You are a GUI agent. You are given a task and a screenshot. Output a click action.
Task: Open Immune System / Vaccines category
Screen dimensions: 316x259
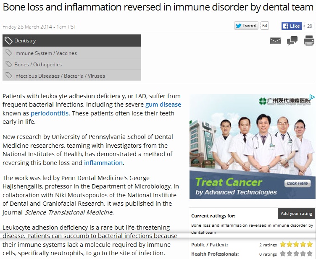[45, 53]
